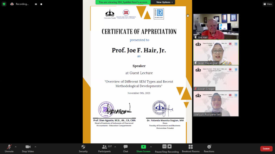Stop the recording from bottom toolbar
This screenshot has height=154, width=275.
(169, 147)
